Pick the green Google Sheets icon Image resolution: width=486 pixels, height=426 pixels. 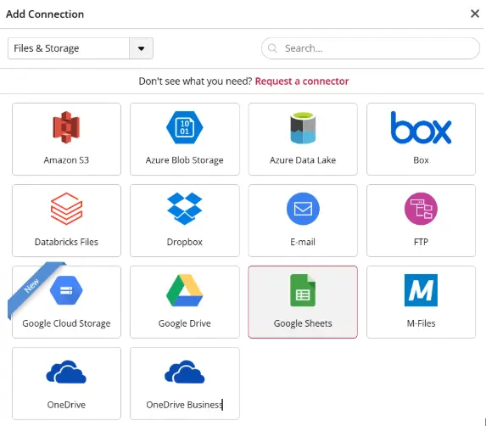point(303,290)
